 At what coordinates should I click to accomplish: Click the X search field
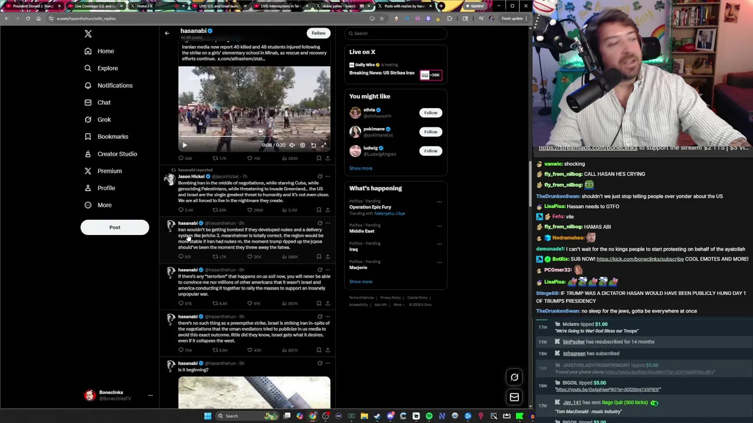pyautogui.click(x=395, y=33)
